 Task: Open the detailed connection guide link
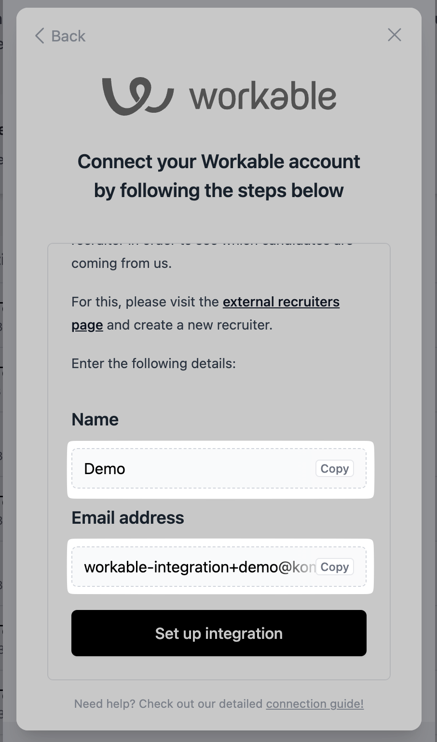coord(314,704)
